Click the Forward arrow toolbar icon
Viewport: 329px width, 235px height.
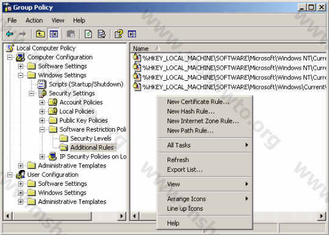[23, 33]
